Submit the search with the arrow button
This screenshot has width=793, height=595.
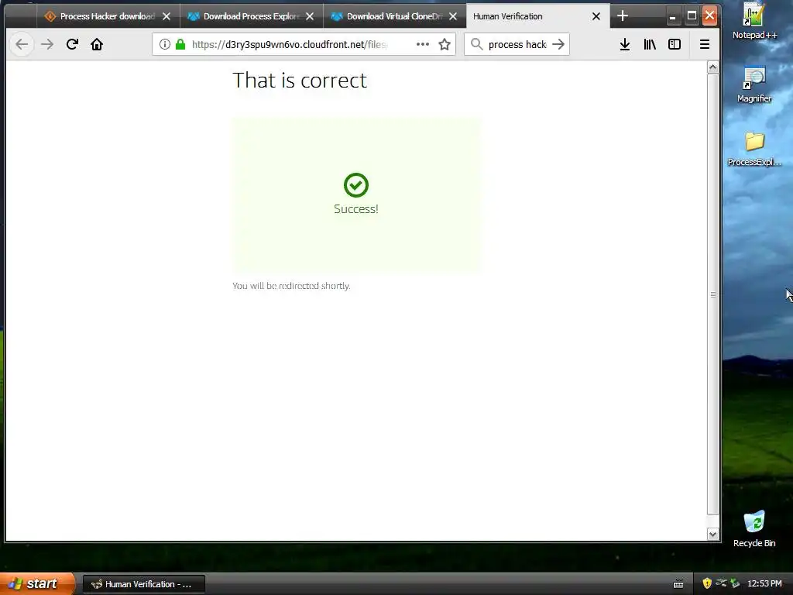click(x=558, y=44)
